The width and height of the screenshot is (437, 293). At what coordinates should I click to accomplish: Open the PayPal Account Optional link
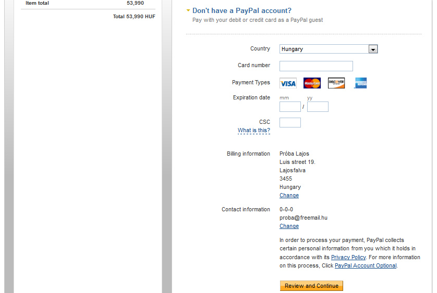click(x=366, y=265)
